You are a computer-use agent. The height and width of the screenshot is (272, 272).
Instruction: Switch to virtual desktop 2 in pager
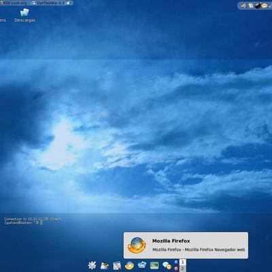point(183,269)
